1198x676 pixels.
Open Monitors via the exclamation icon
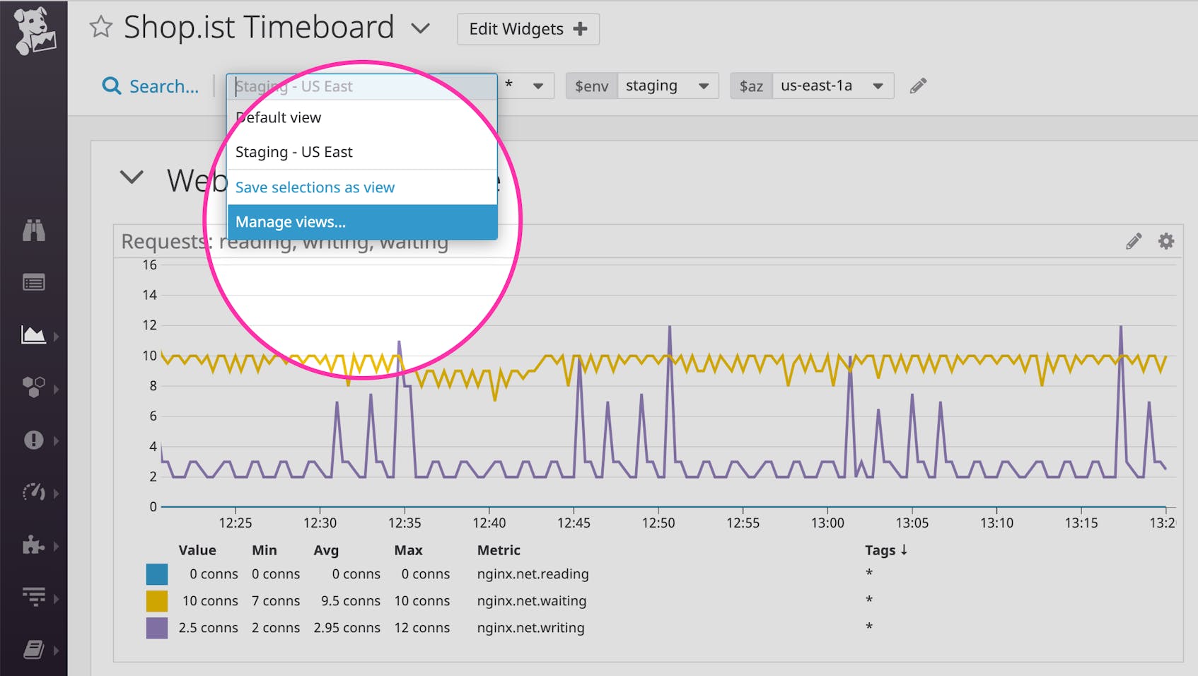tap(34, 440)
